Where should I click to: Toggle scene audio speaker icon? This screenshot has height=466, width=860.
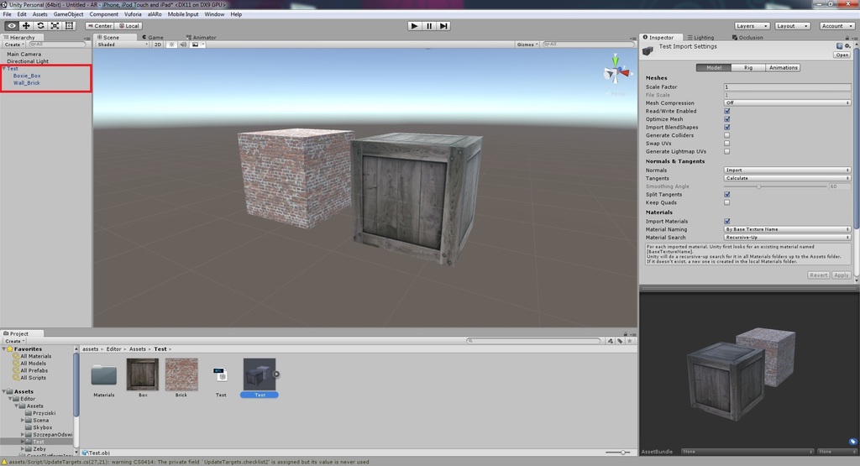[x=183, y=45]
